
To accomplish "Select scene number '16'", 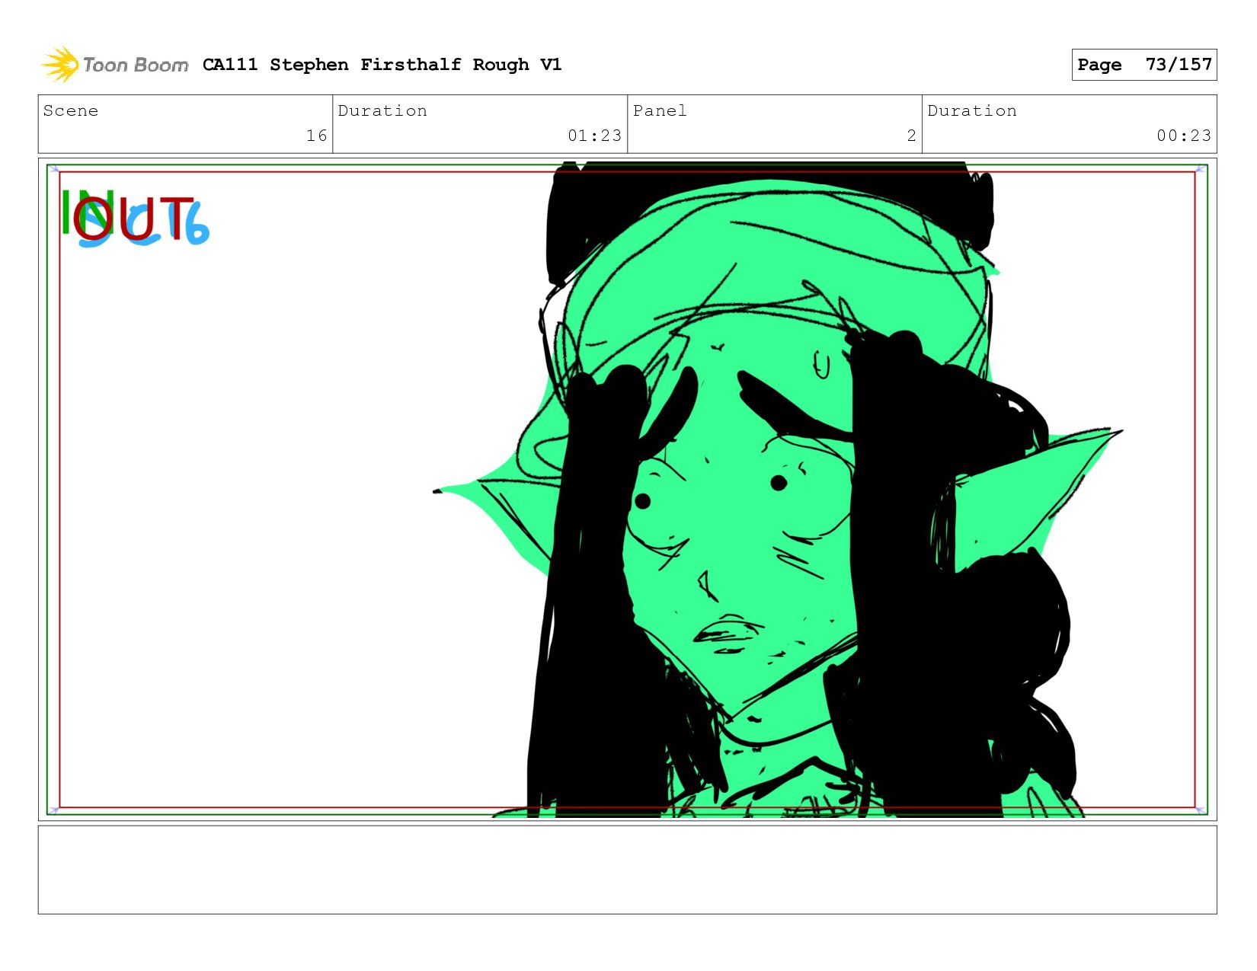I will 316,136.
